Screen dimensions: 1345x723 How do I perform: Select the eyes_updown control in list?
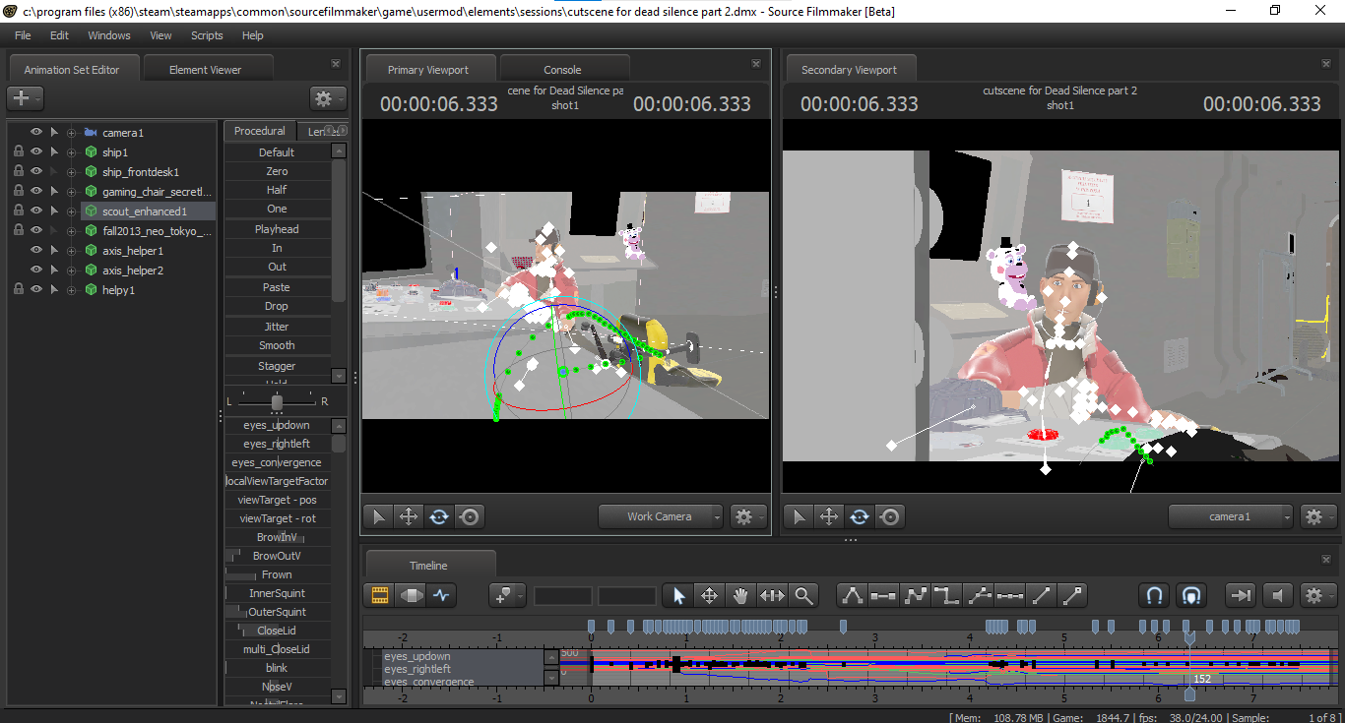tap(277, 426)
